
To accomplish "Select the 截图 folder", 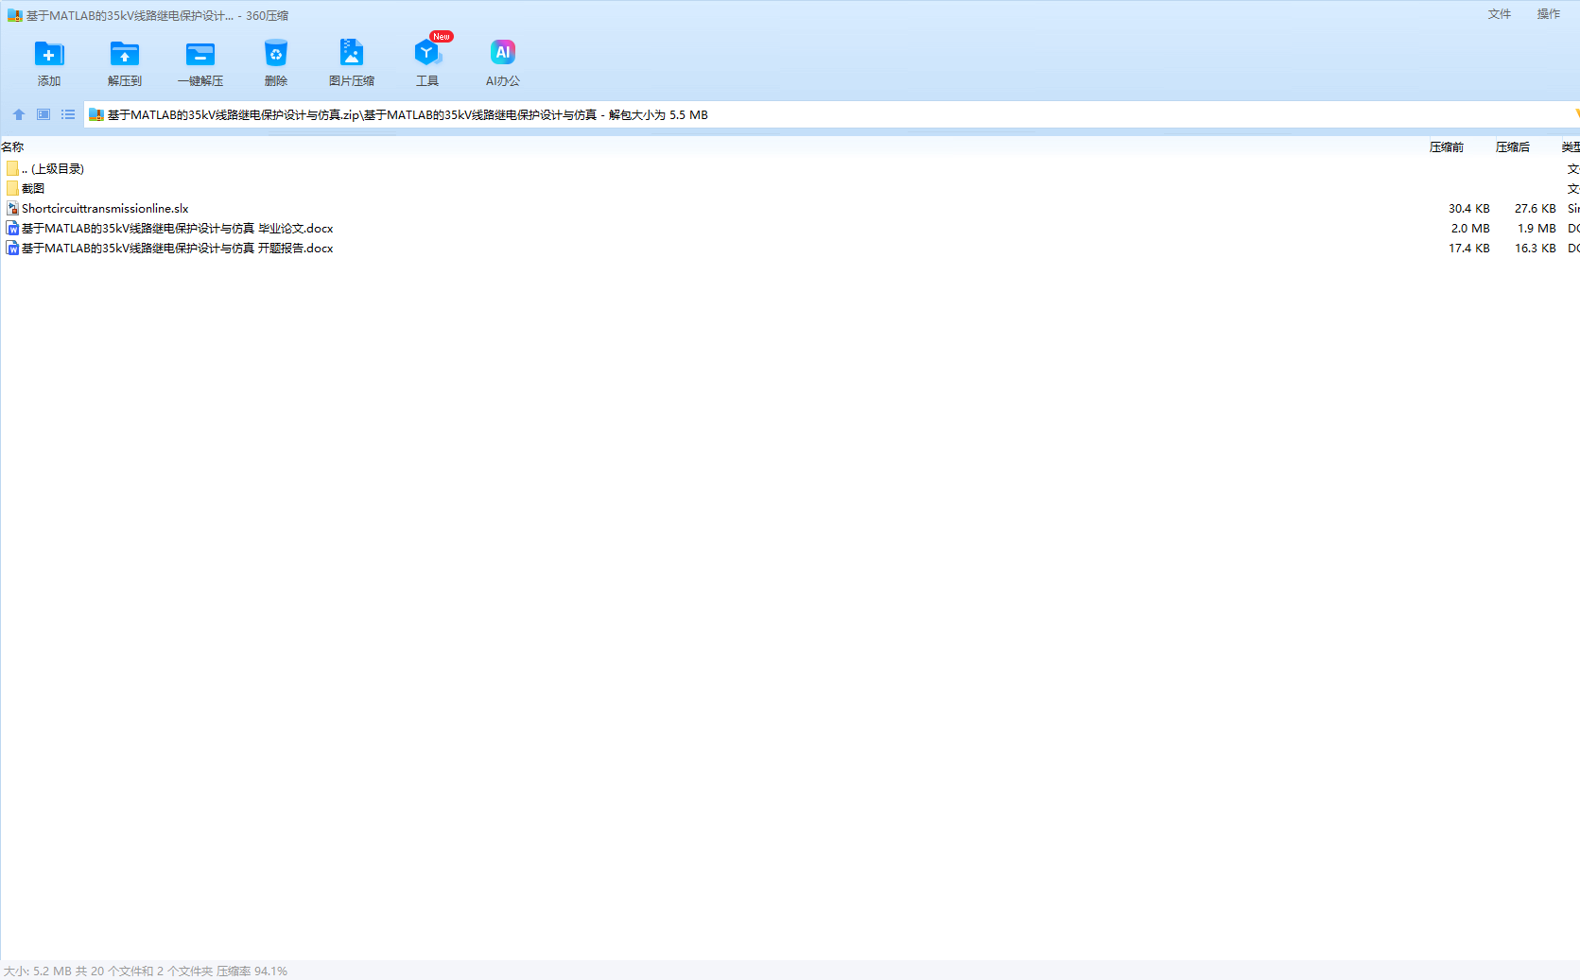I will 33,189.
